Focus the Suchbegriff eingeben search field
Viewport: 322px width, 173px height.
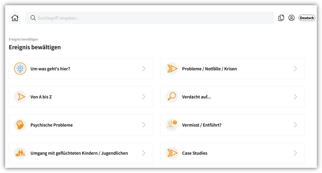pyautogui.click(x=150, y=18)
